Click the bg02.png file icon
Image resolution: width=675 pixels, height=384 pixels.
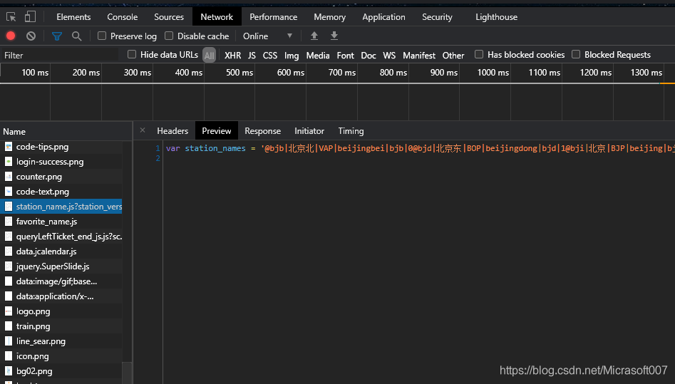(x=9, y=371)
